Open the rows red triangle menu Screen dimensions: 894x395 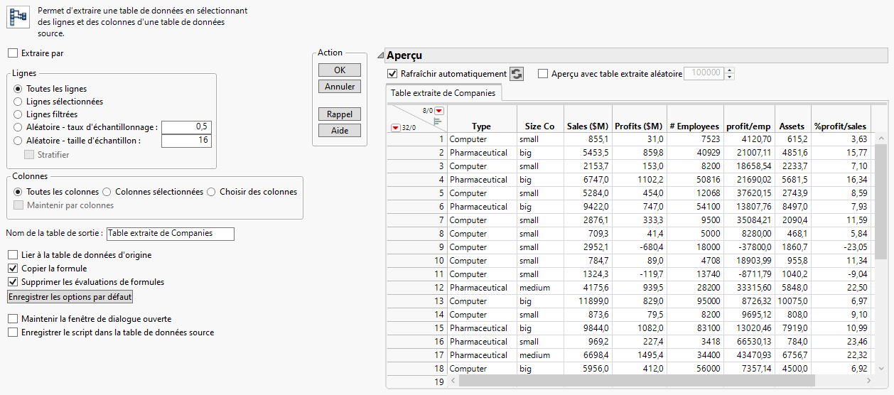pos(396,128)
